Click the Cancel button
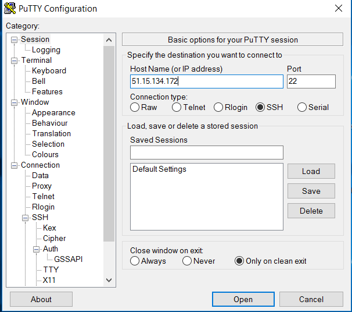The width and height of the screenshot is (352, 312). pyautogui.click(x=311, y=299)
